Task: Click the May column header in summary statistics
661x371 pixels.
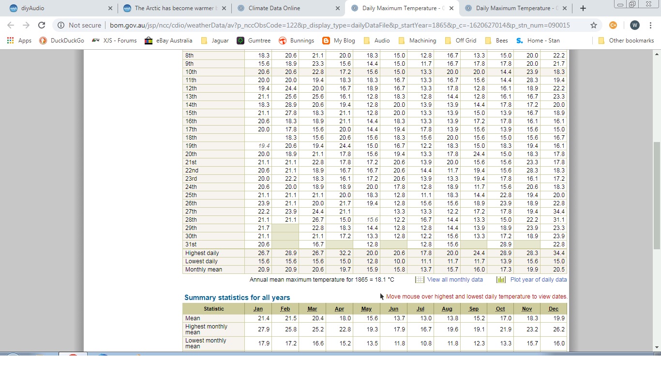Action: [366, 309]
